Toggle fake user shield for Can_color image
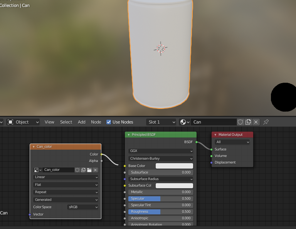The image size is (296, 229). click(x=77, y=170)
